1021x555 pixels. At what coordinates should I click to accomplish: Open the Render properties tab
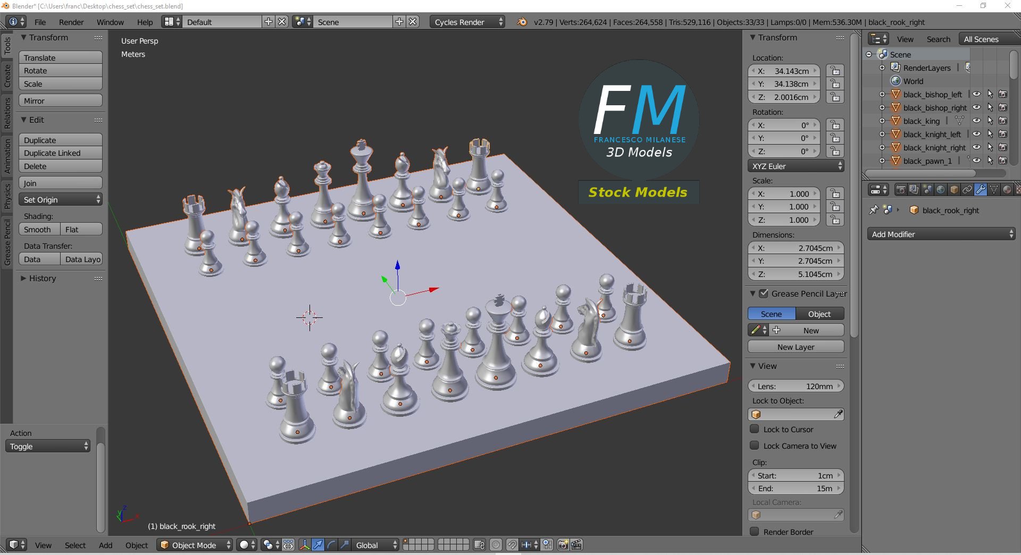[901, 189]
